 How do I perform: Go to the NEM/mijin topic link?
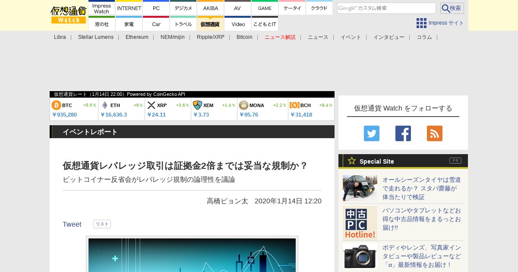[x=173, y=37]
